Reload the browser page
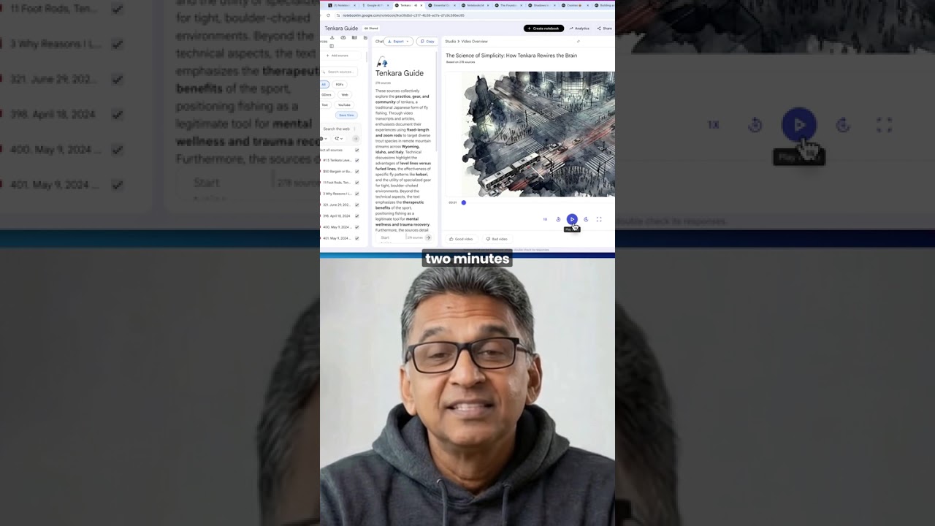This screenshot has width=935, height=526. coord(328,15)
